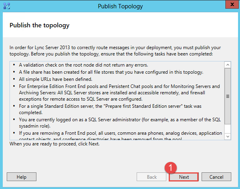
Task: Click 'When you are ready to proceed' text
Action: point(55,144)
